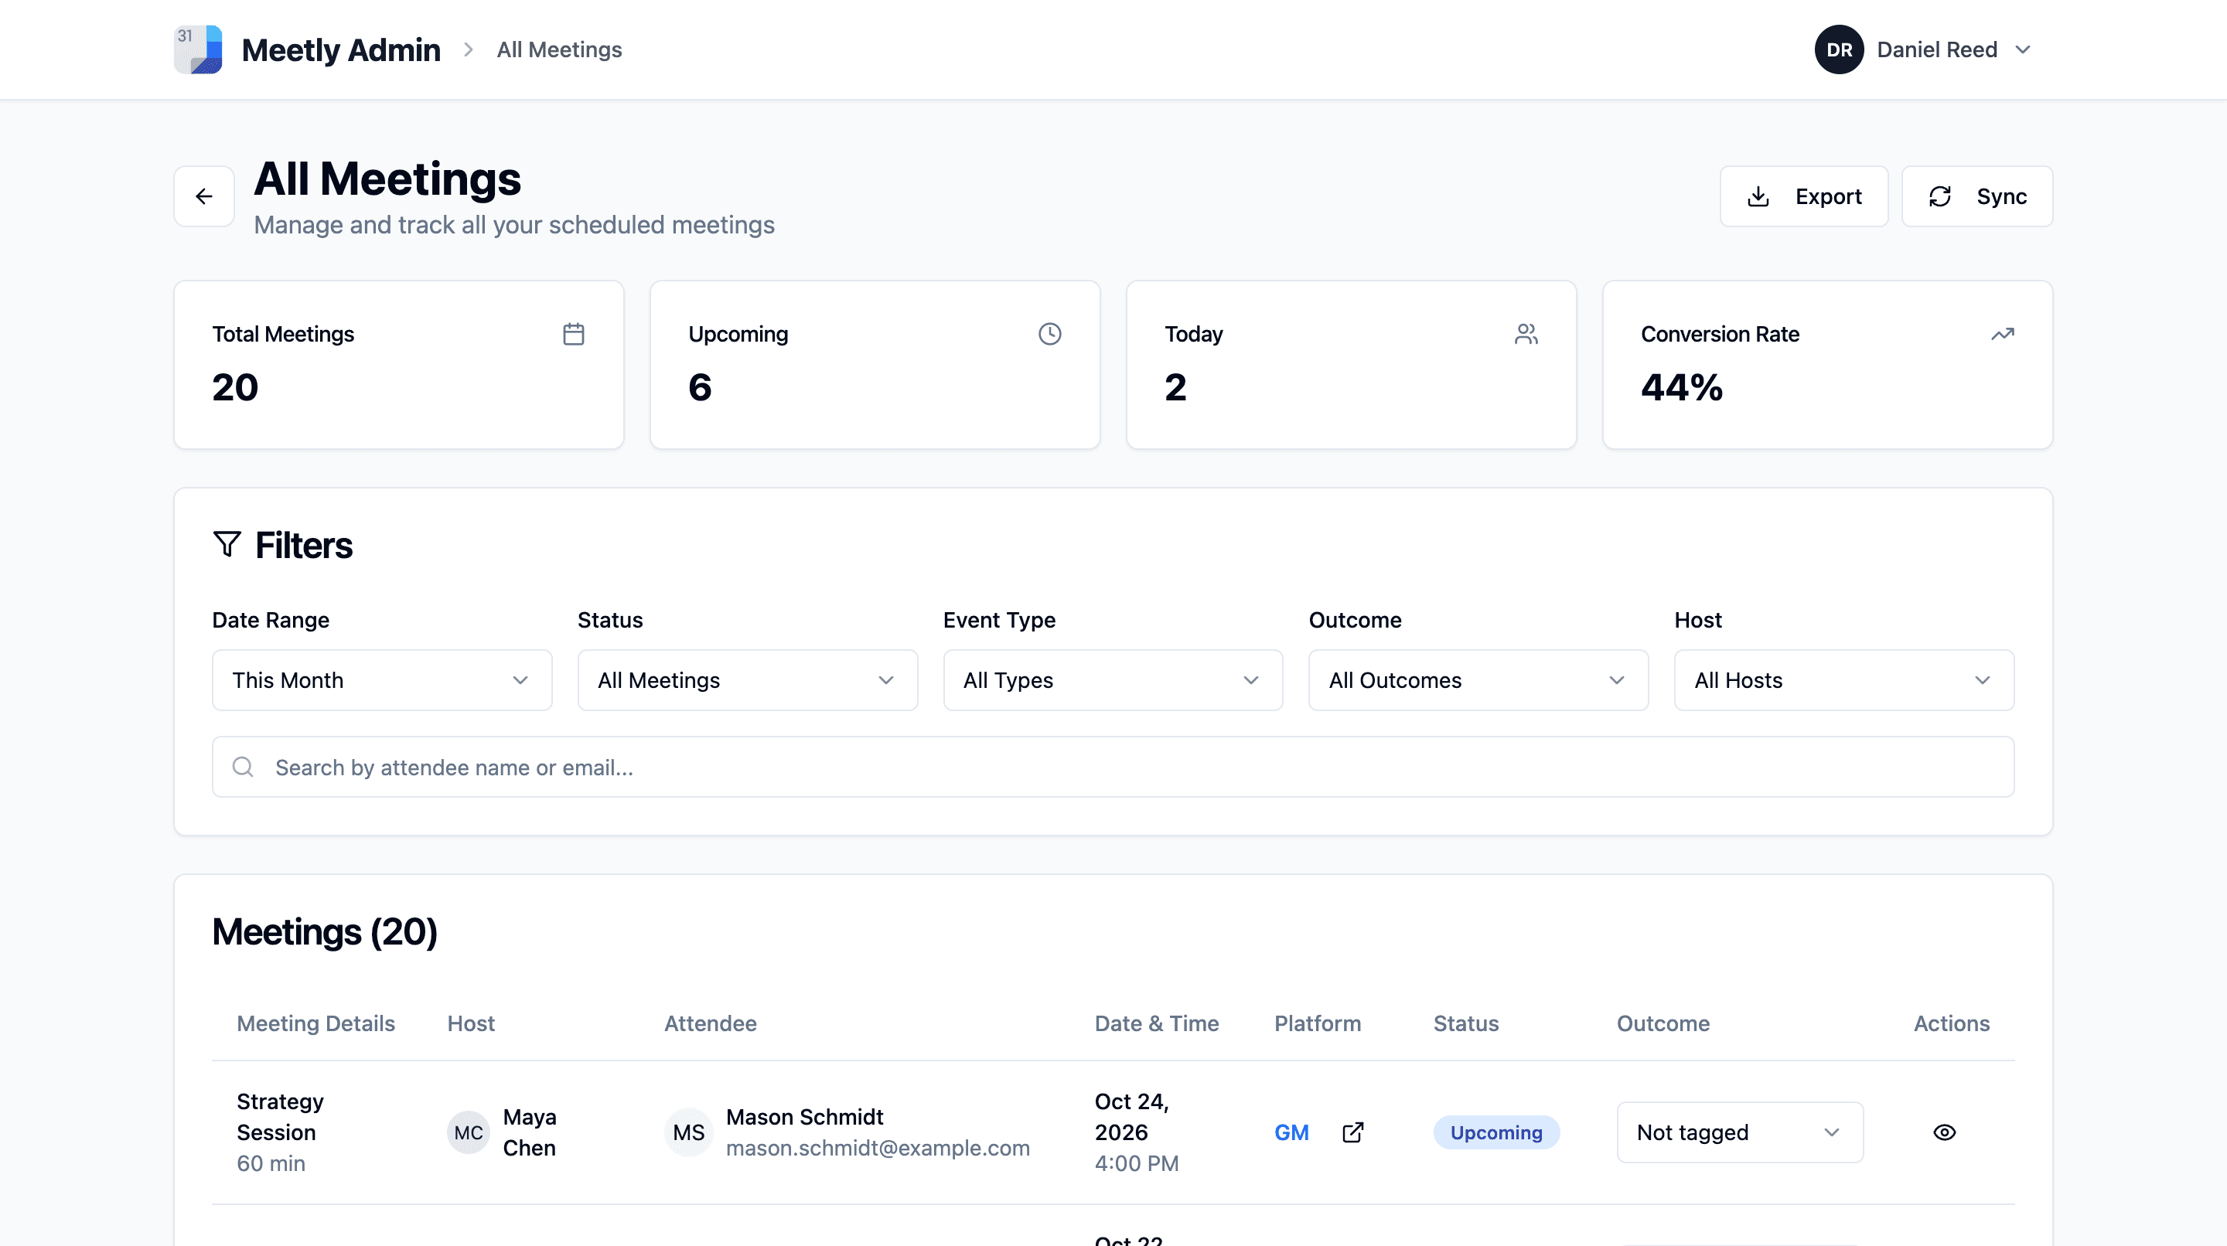
Task: Open the Status dropdown showing All Meetings
Action: [747, 680]
